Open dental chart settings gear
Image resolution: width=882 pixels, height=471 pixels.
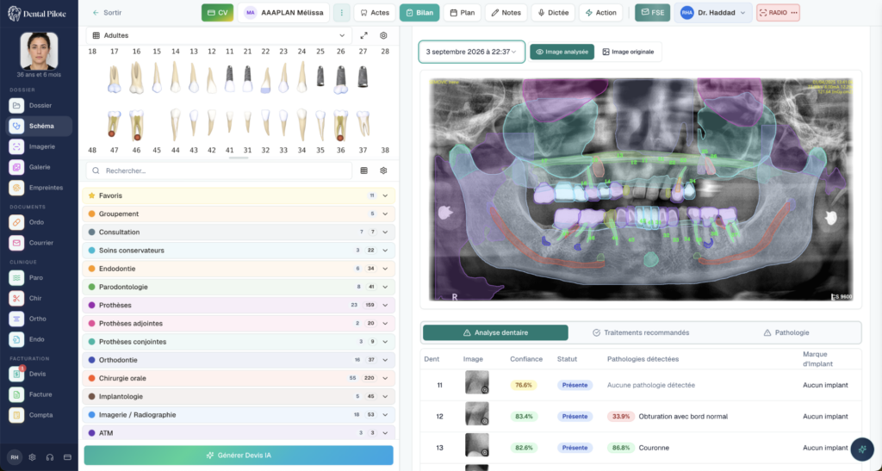pyautogui.click(x=383, y=35)
